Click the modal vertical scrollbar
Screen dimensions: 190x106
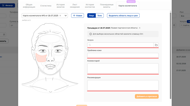[x=170, y=56]
